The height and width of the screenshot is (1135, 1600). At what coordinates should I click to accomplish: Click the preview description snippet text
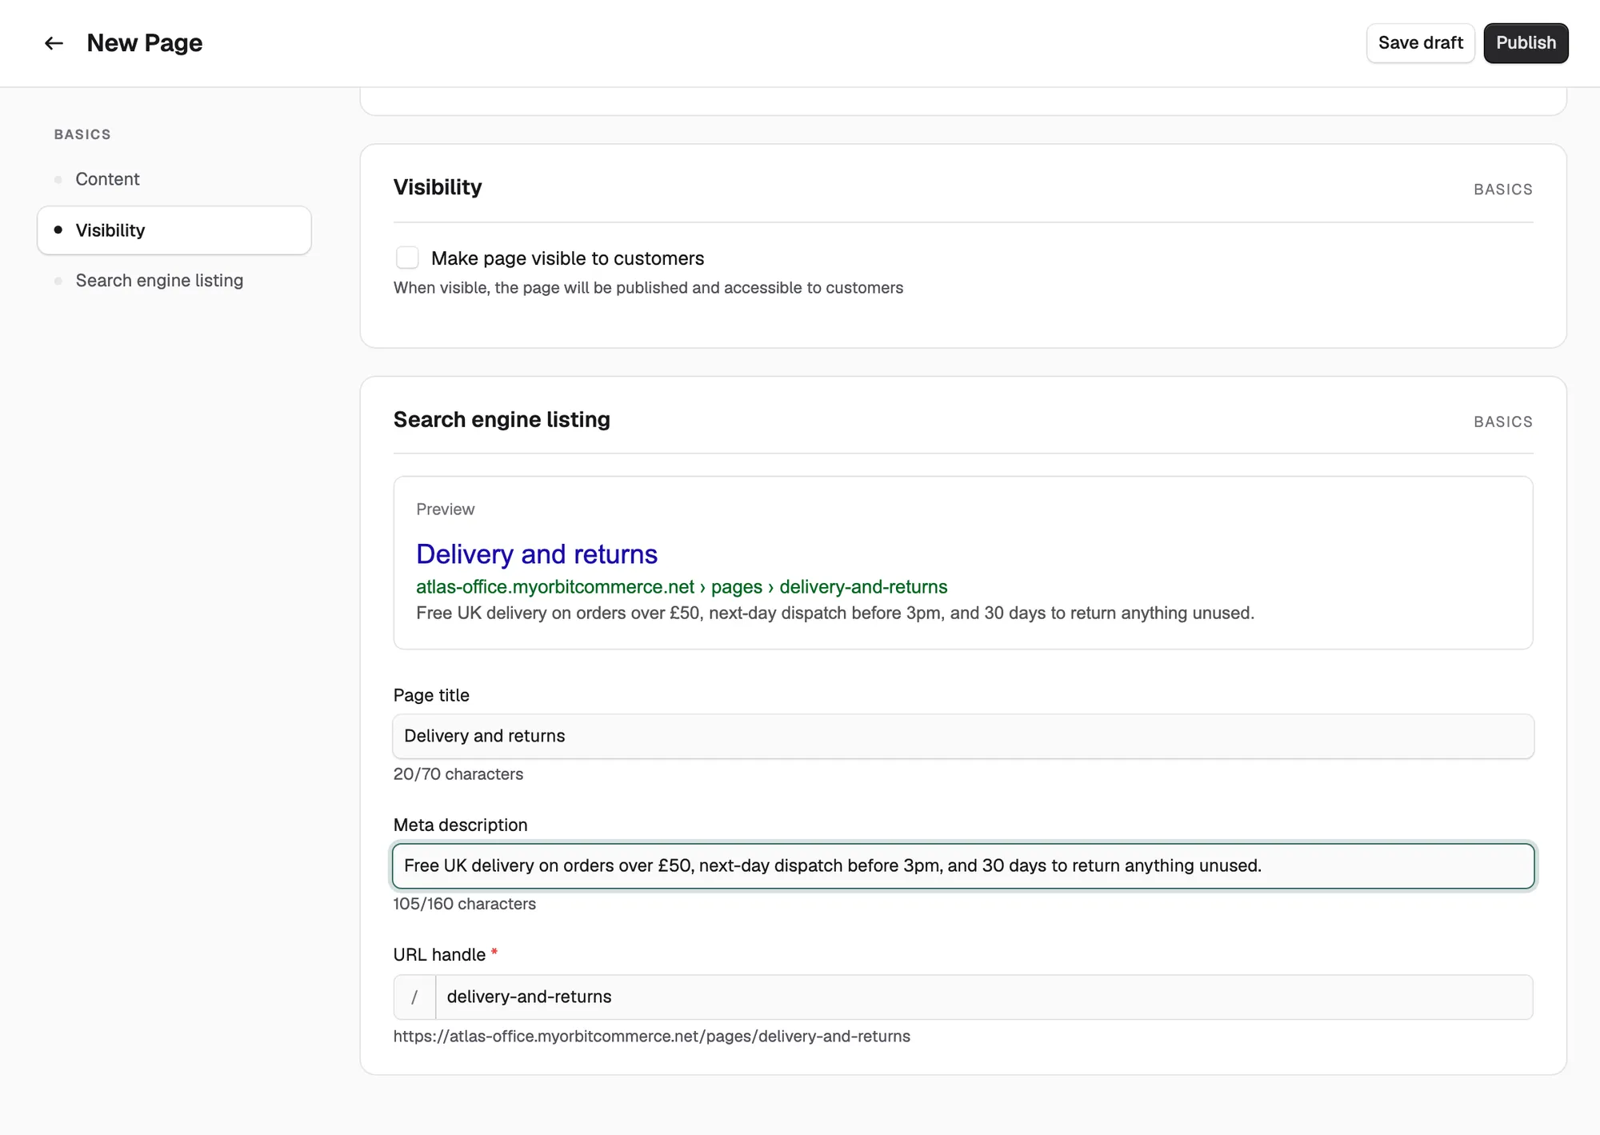pyautogui.click(x=835, y=613)
